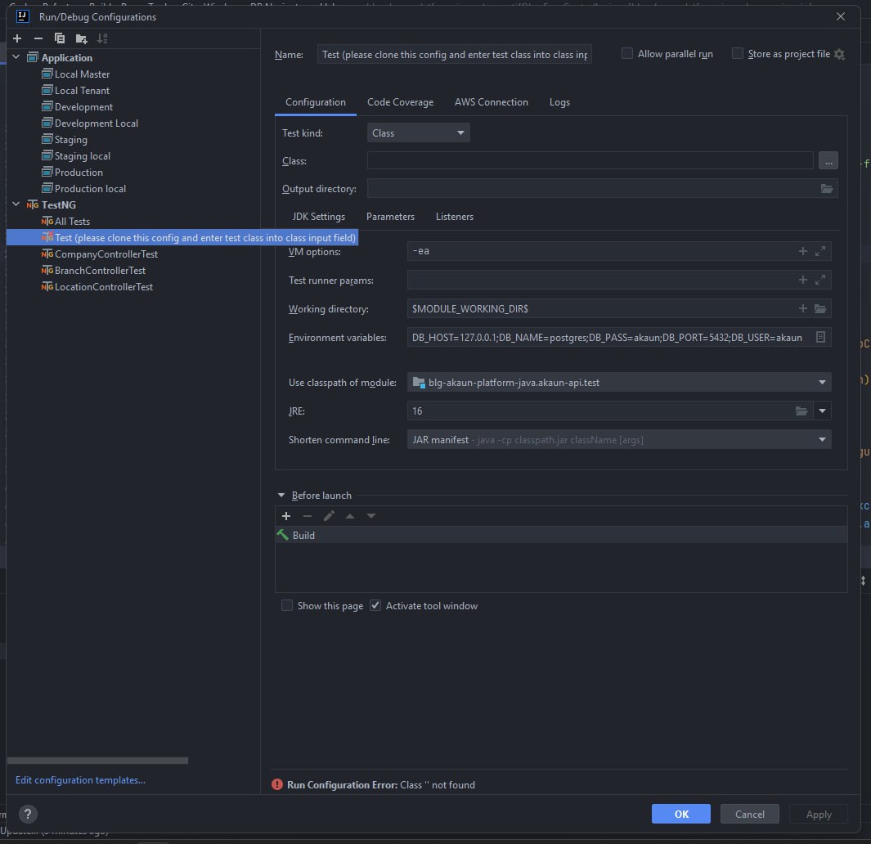Collapse the Before launch section
The width and height of the screenshot is (871, 844).
point(282,496)
